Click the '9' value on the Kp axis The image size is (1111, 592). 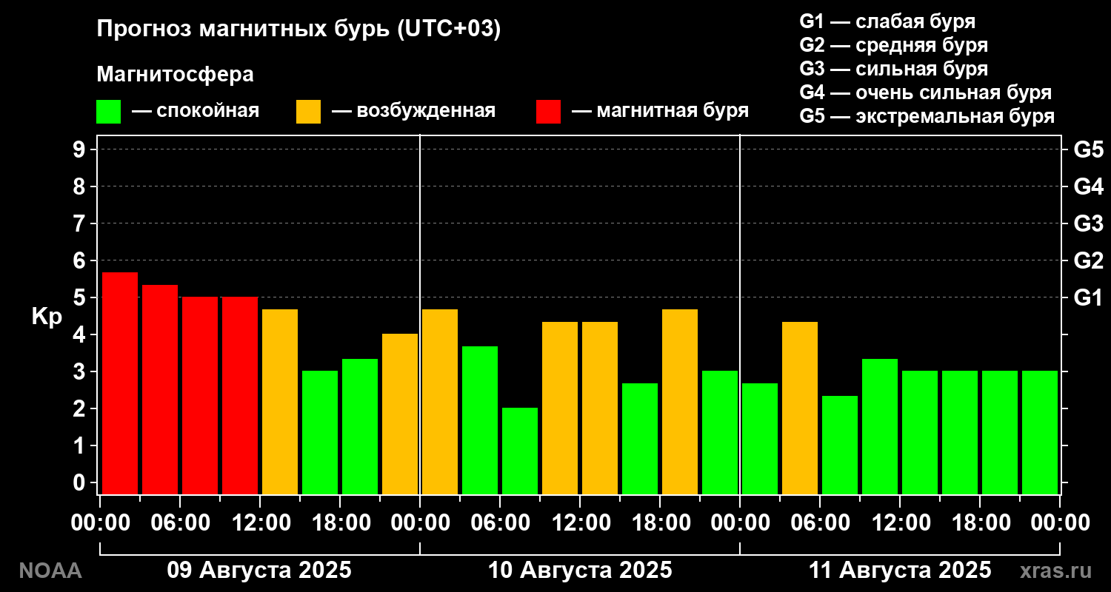(81, 149)
